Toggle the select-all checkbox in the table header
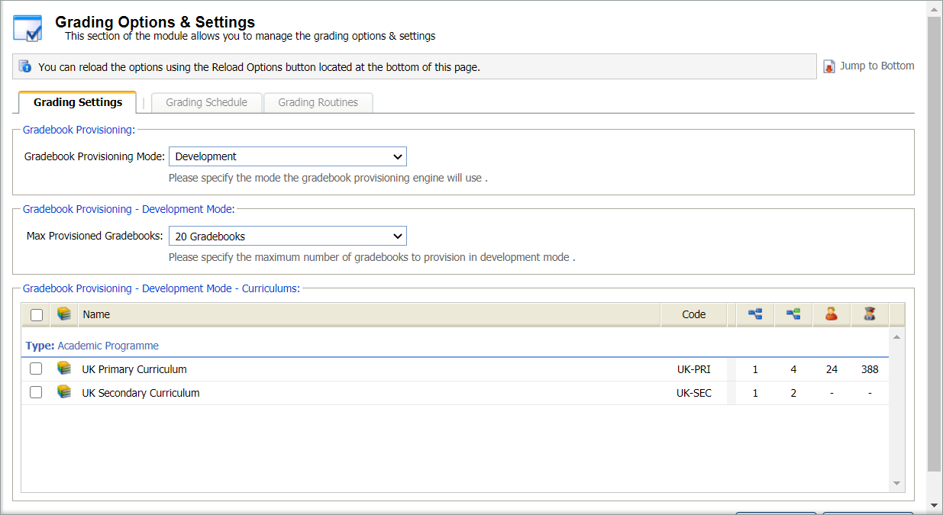The width and height of the screenshot is (943, 515). coord(37,314)
